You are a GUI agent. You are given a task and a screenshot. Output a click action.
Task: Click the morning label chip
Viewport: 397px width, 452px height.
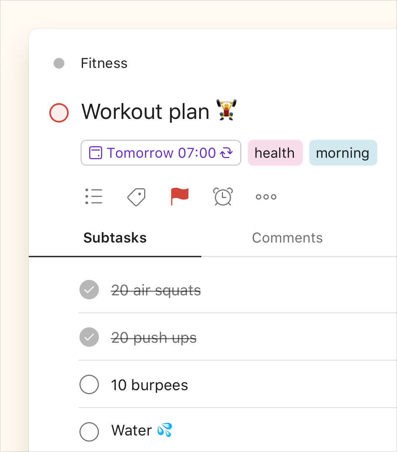coord(343,153)
